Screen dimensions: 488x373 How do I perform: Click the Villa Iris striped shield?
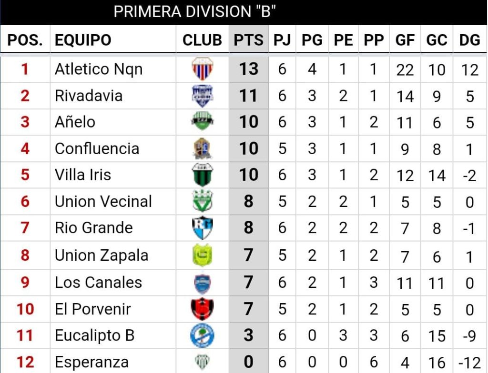(202, 175)
